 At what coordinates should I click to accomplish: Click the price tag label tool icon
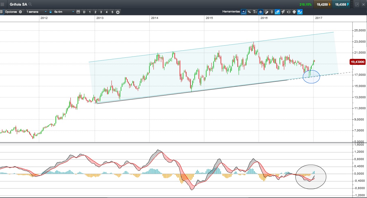(x=289, y=12)
